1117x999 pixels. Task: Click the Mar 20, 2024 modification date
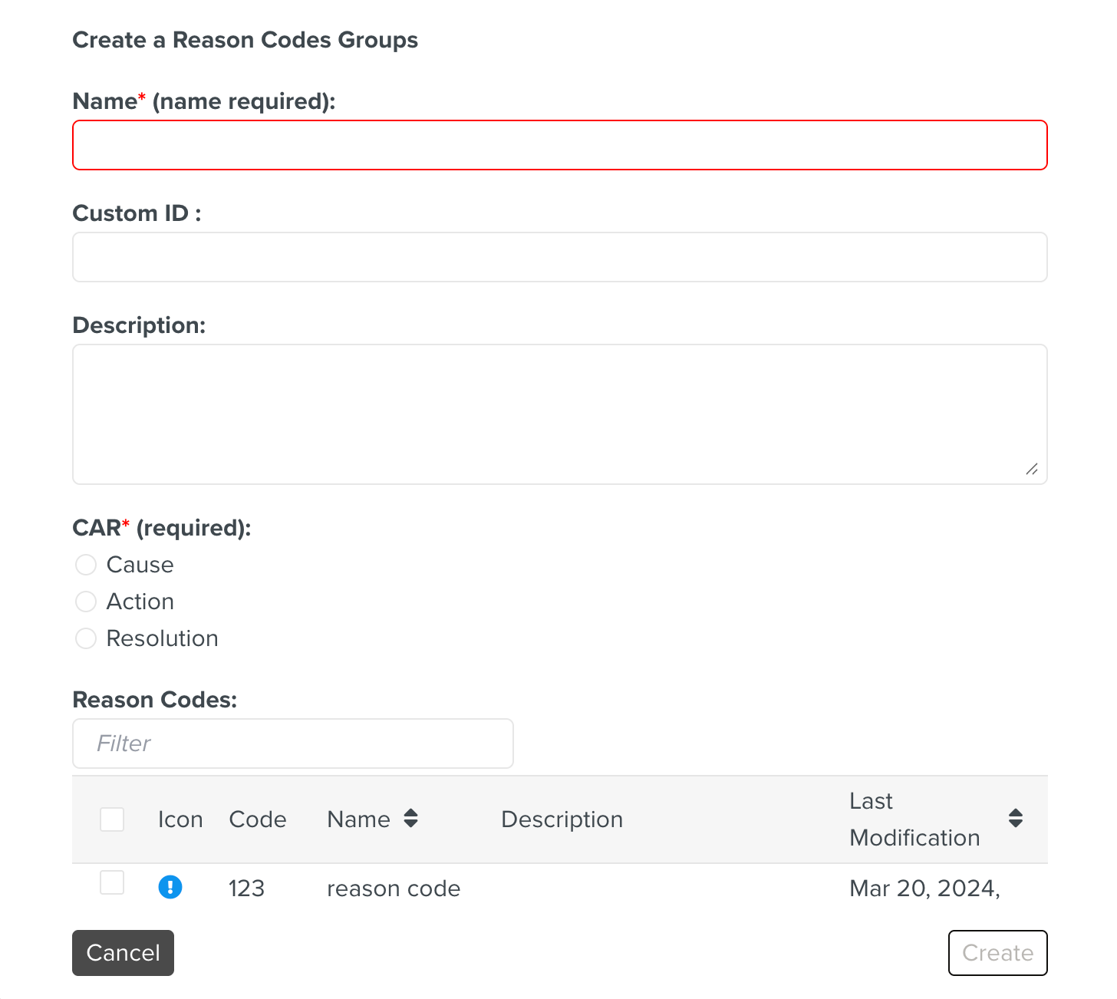(924, 889)
